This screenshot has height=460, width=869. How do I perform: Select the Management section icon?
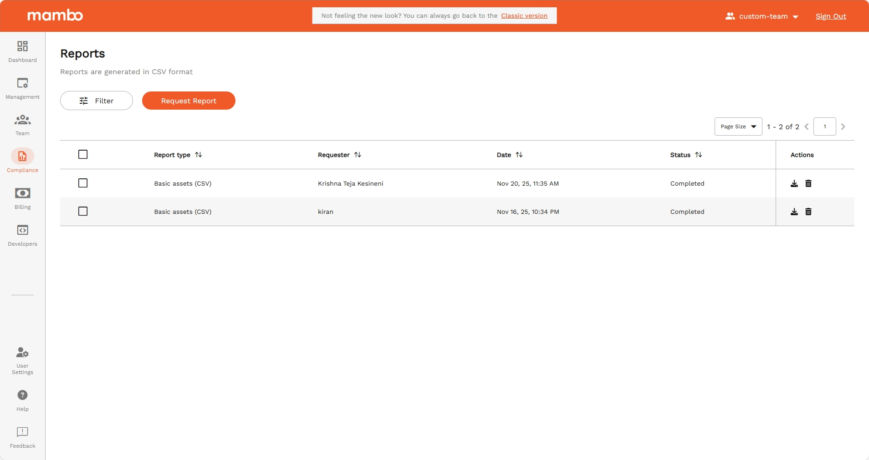(22, 88)
